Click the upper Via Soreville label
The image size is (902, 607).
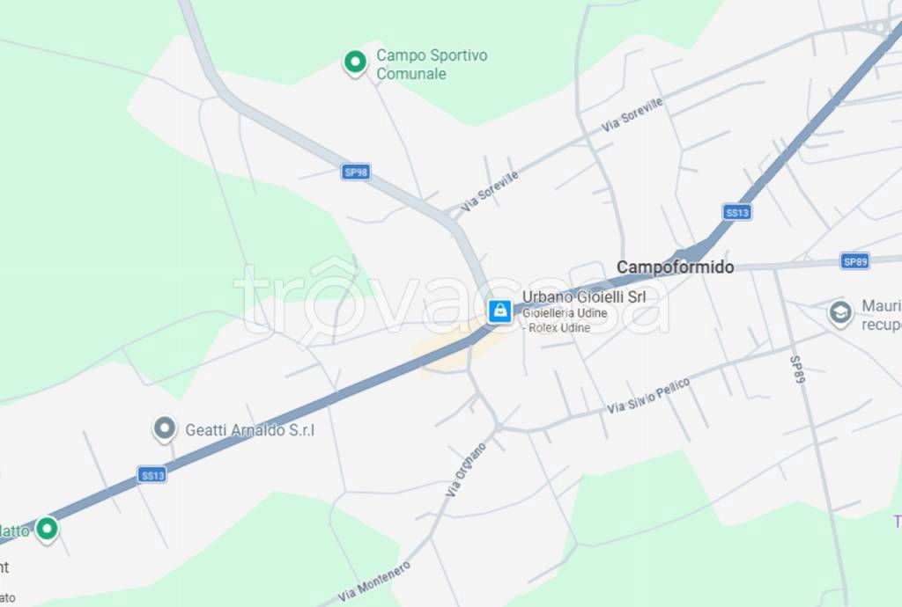(x=632, y=114)
